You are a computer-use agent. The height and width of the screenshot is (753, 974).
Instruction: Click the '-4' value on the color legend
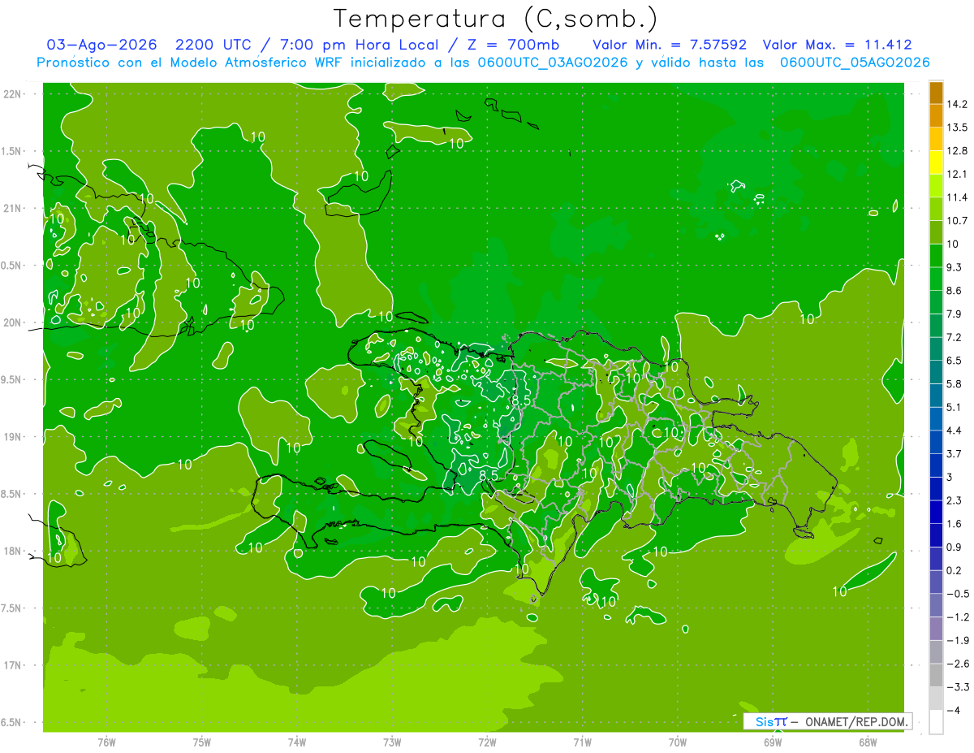952,710
